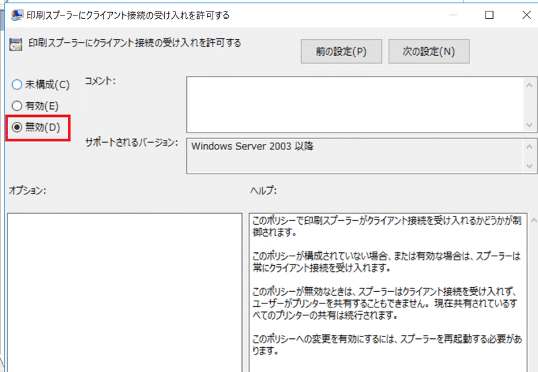The image size is (538, 372).
Task: Click inside the options pane box
Action: 124,293
